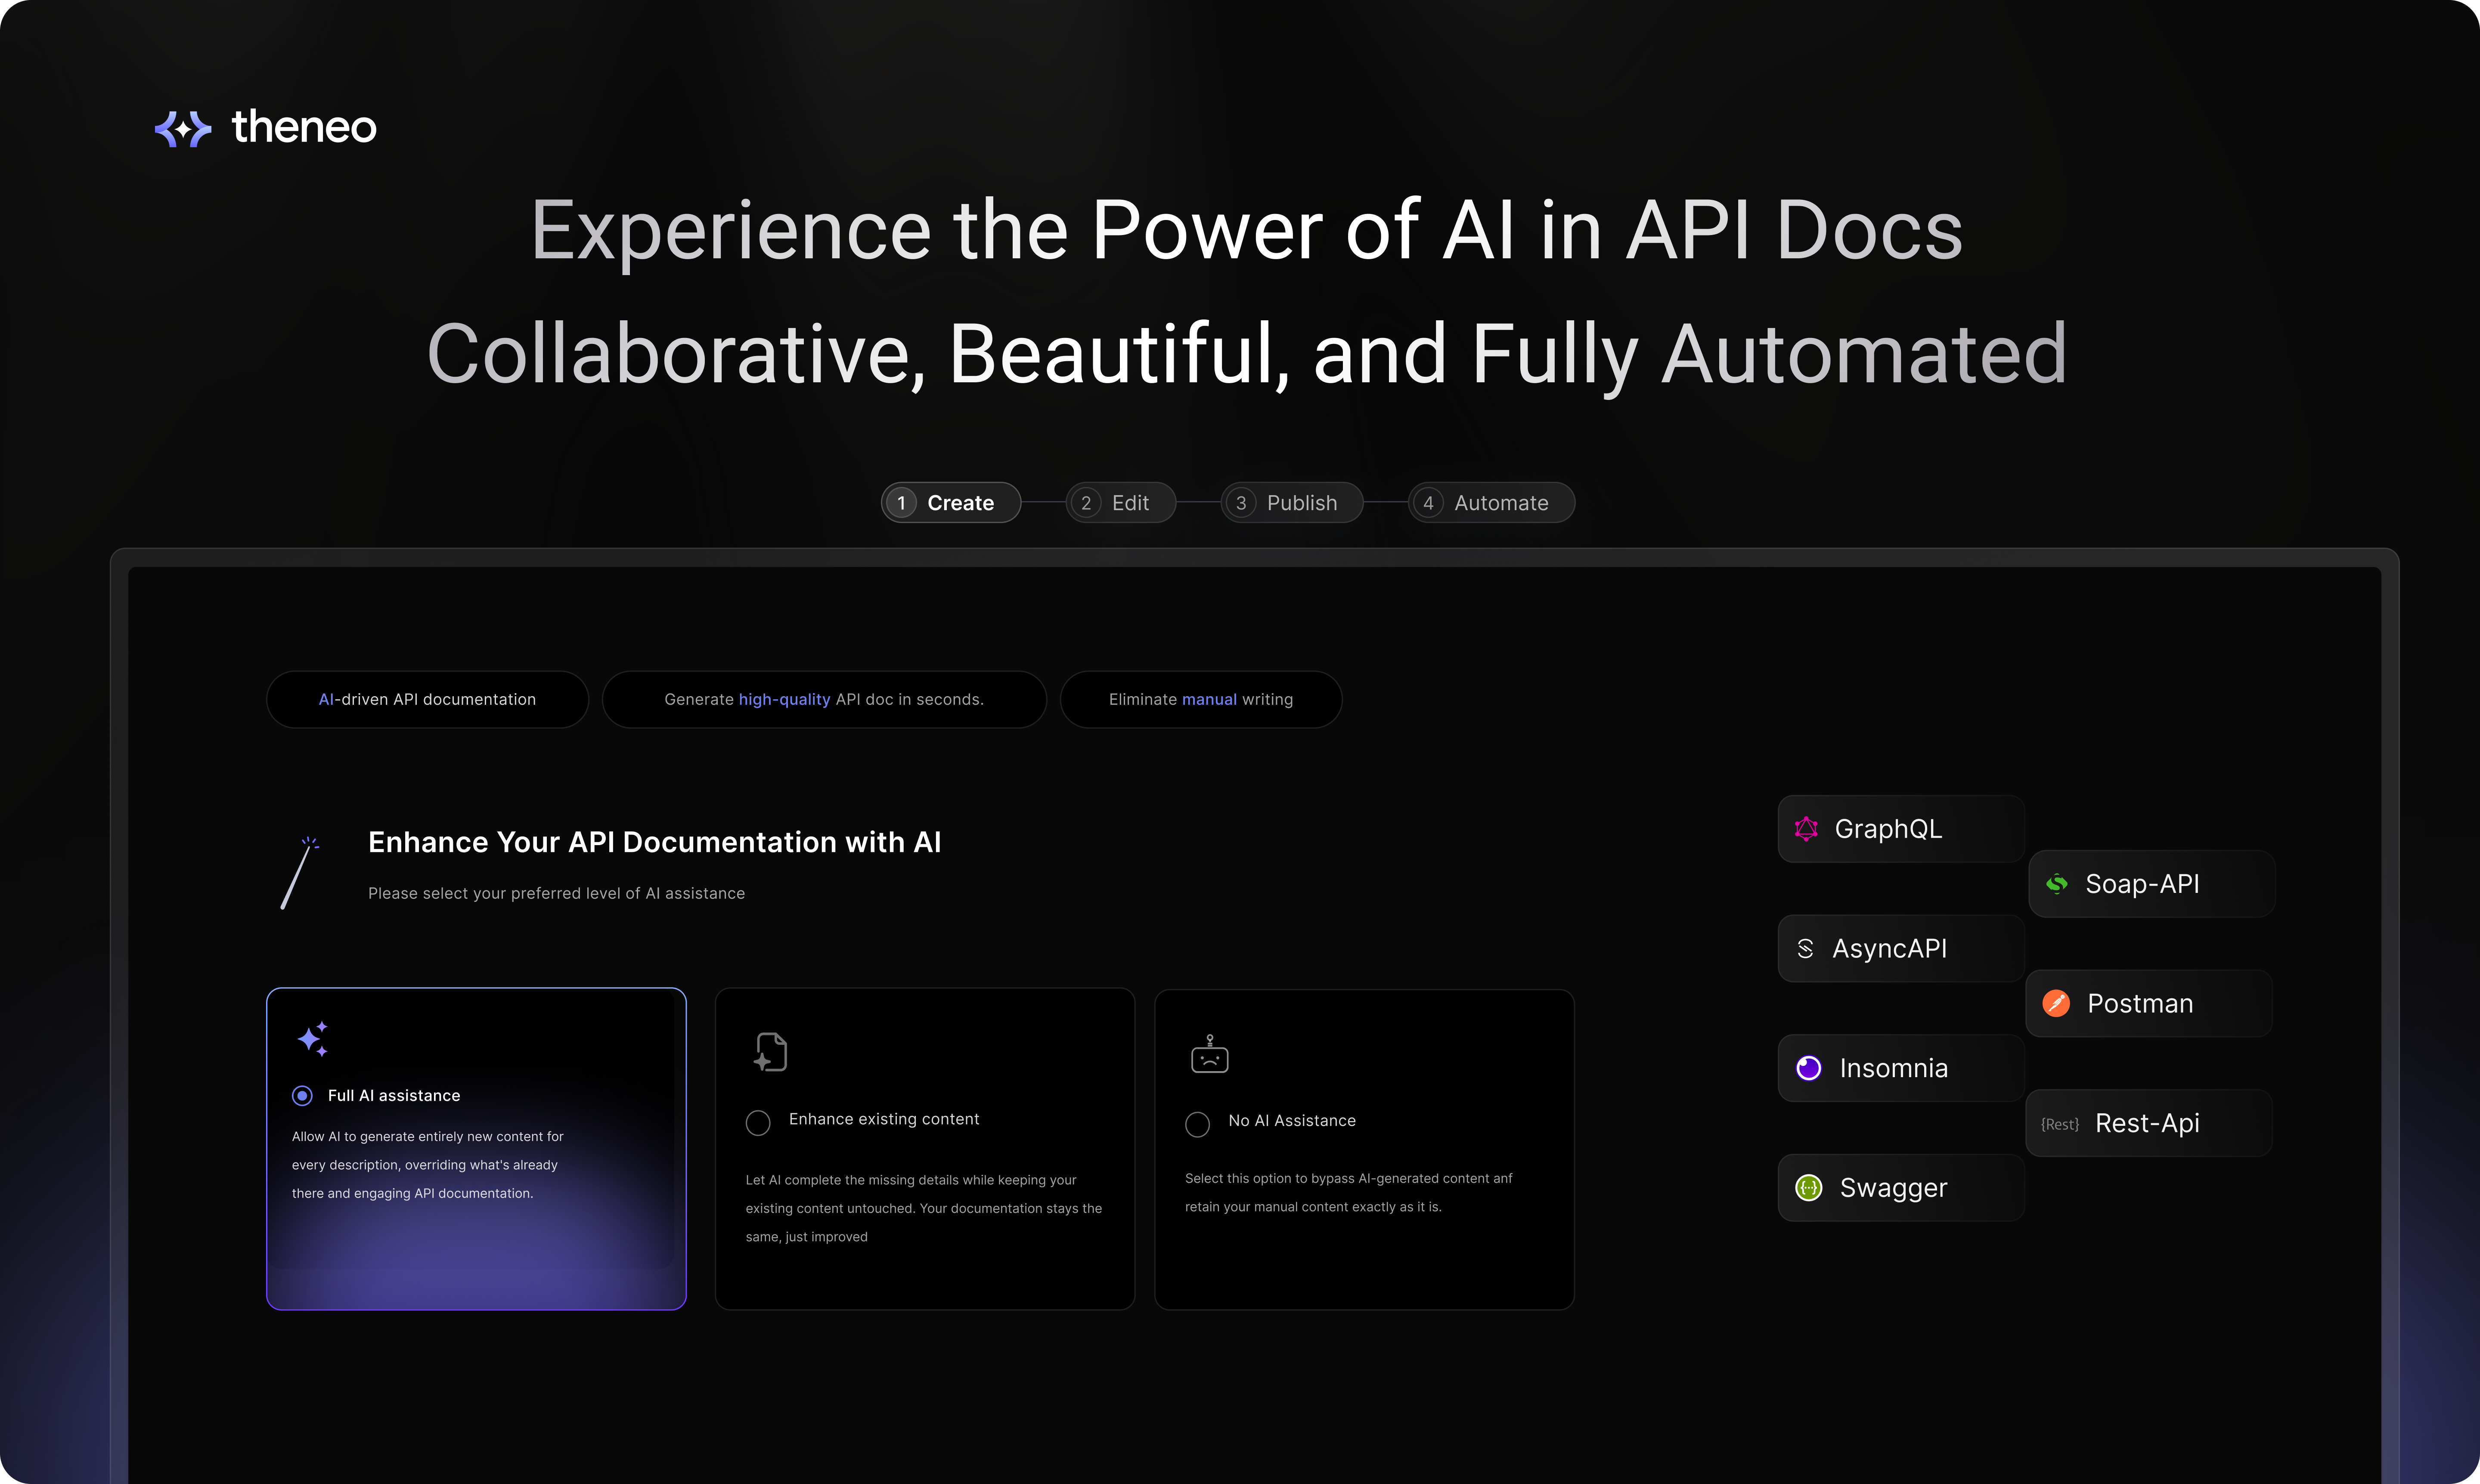Click the GraphQL logo icon
This screenshot has width=2480, height=1484.
[x=1806, y=829]
